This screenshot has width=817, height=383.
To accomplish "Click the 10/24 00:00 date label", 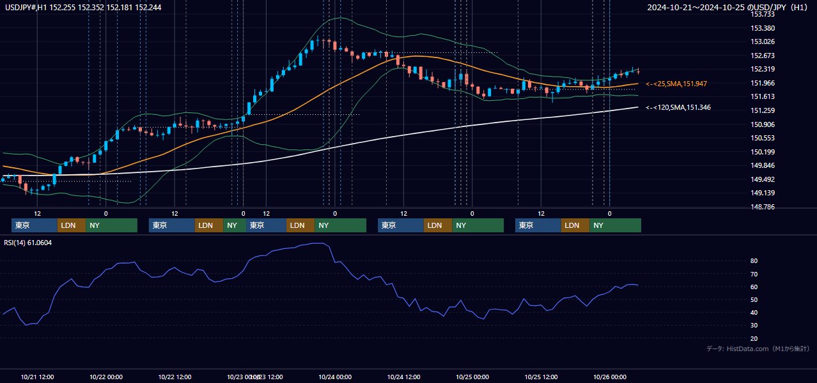I will click(335, 377).
